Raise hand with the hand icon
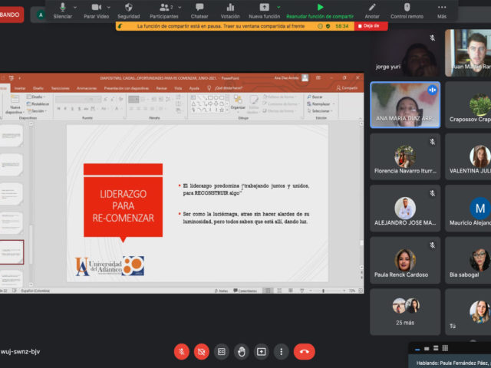This screenshot has height=368, width=491. (242, 352)
